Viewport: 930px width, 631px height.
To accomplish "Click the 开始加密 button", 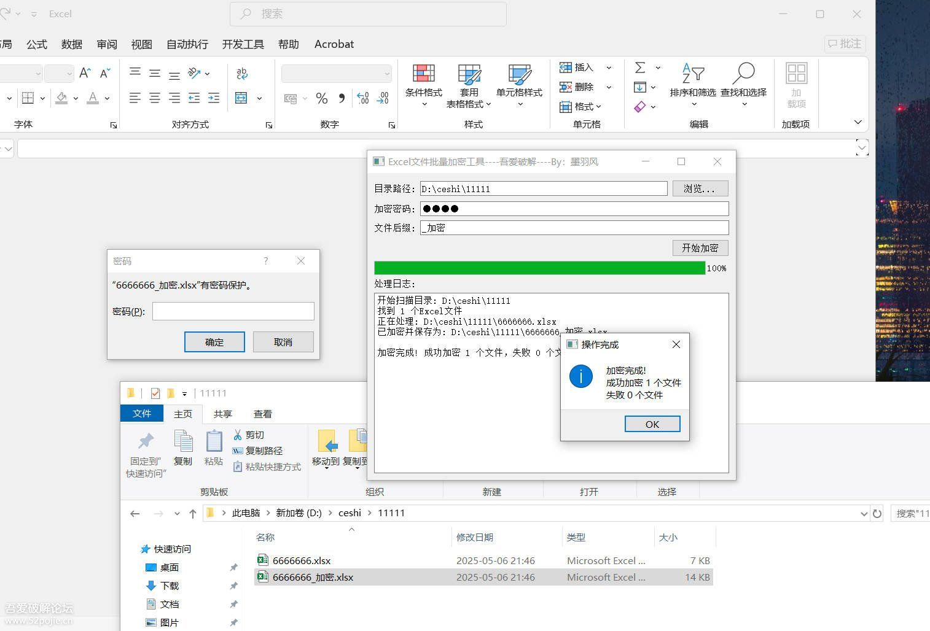I will click(x=700, y=247).
